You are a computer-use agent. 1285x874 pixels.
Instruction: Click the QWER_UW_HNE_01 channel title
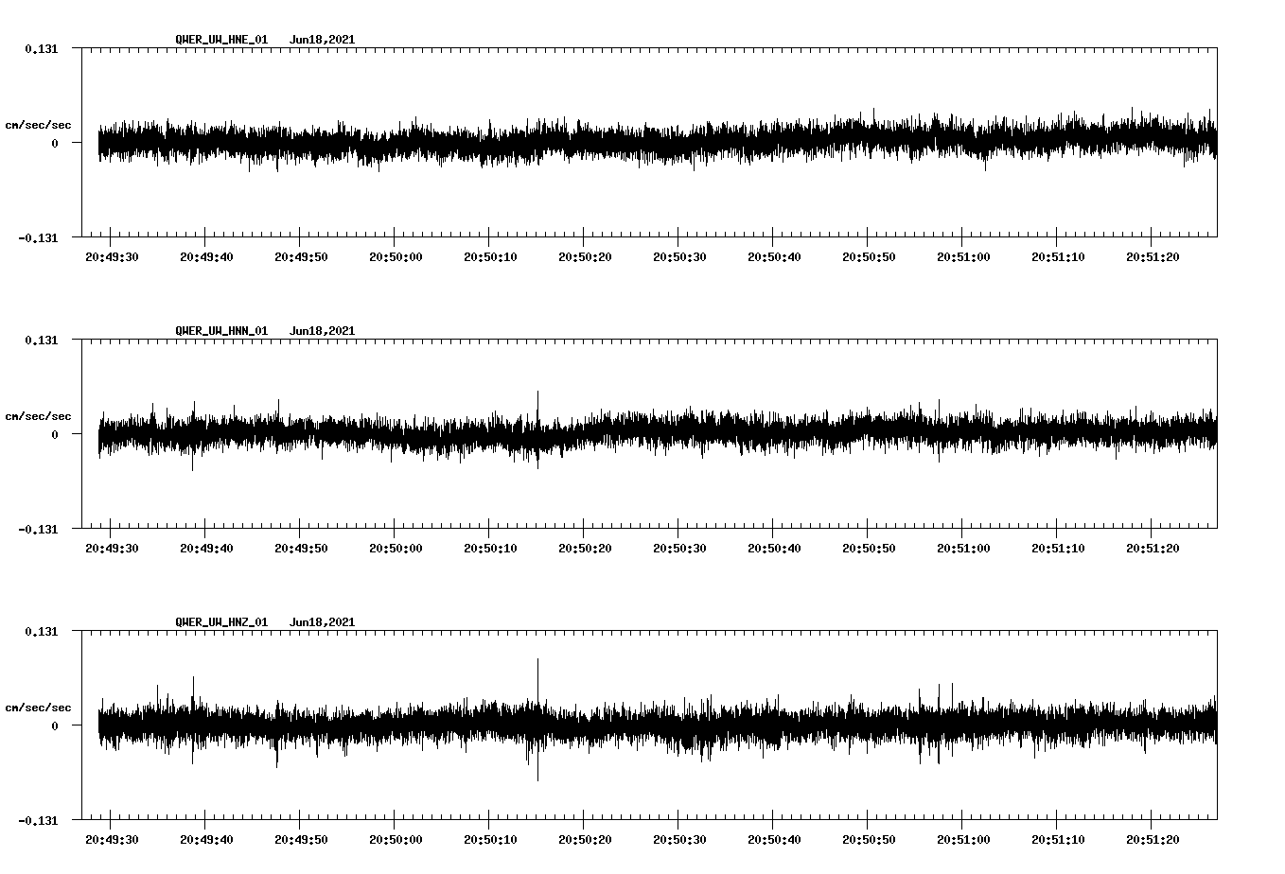pyautogui.click(x=221, y=40)
